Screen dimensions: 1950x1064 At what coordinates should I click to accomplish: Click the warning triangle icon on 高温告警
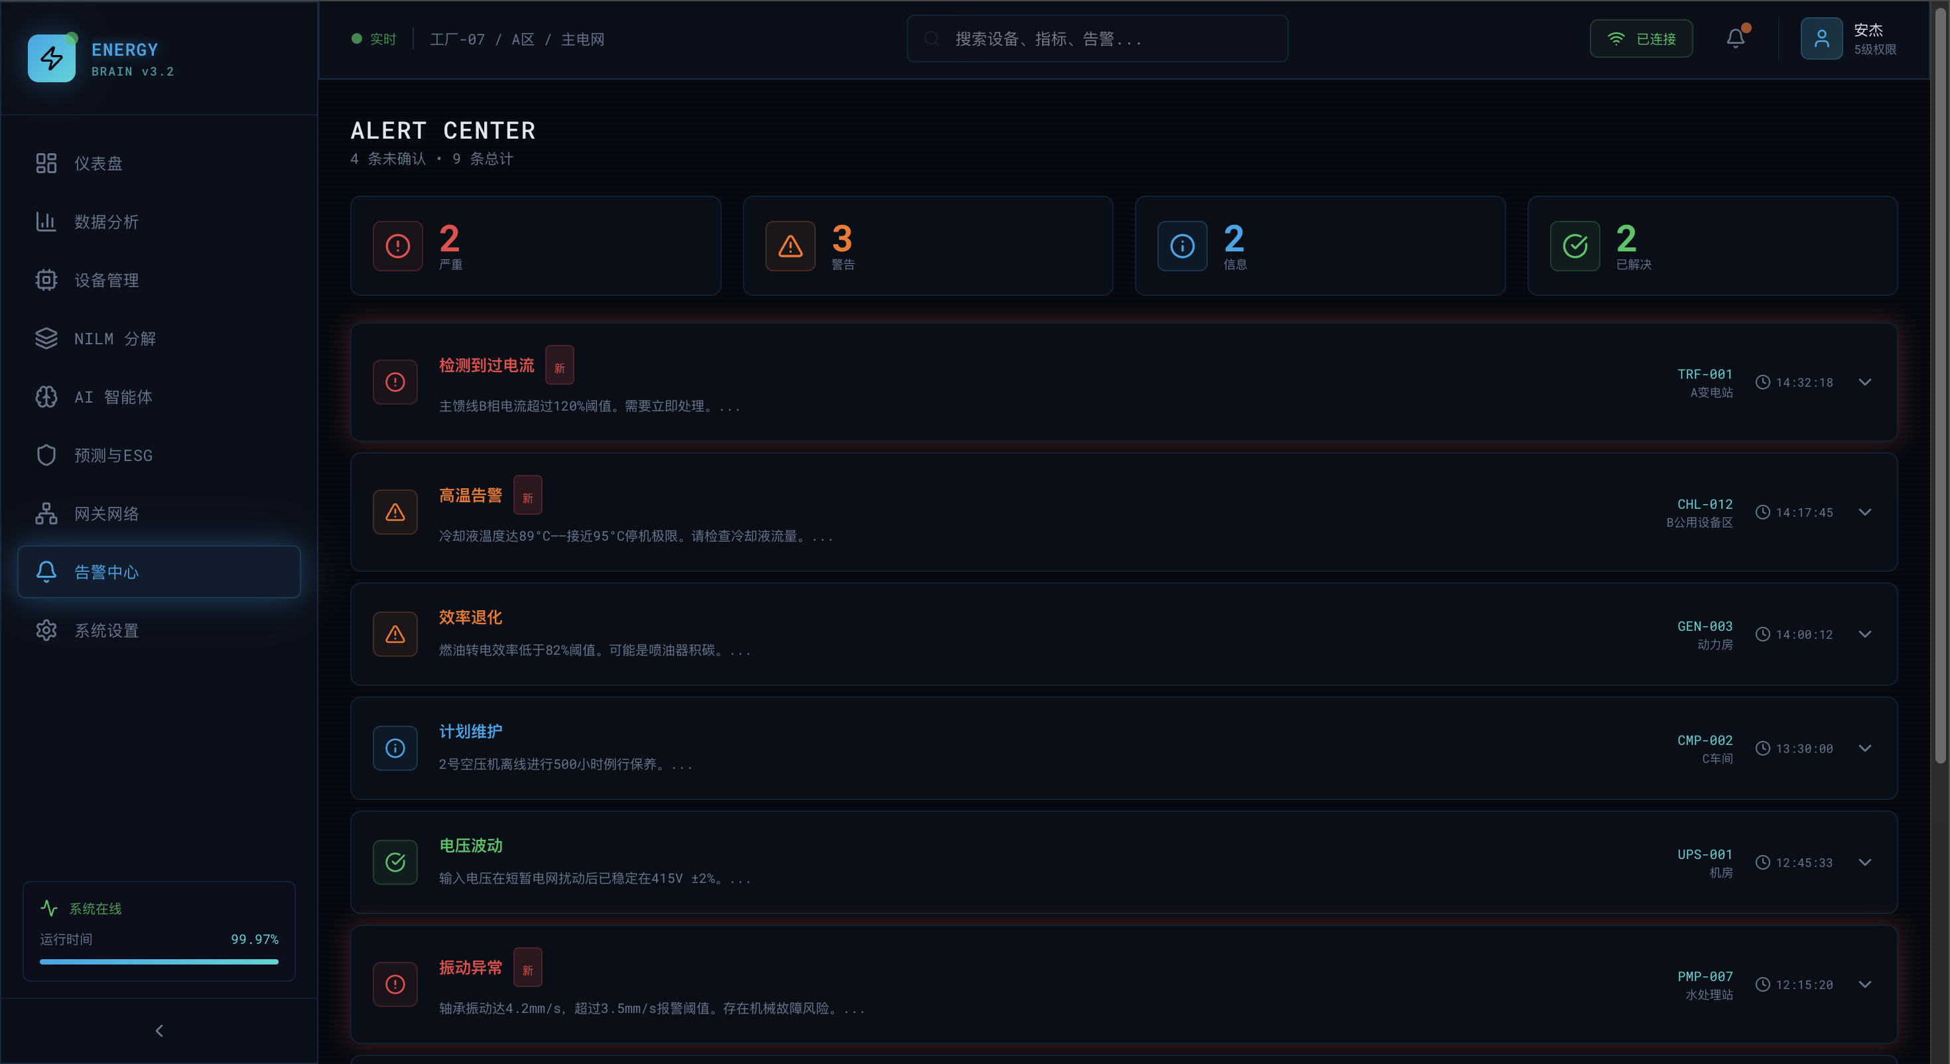395,513
